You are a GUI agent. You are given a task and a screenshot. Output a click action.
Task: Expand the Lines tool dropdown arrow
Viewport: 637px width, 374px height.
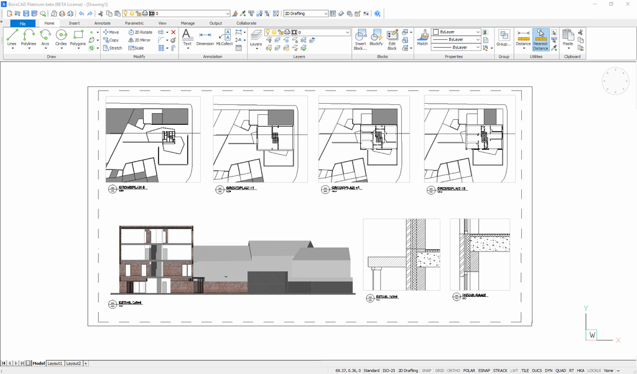click(12, 48)
